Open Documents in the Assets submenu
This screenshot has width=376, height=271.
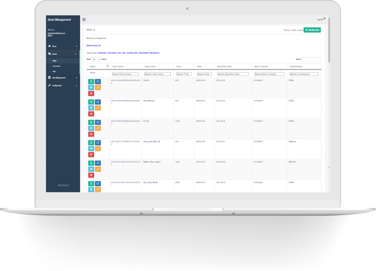pyautogui.click(x=56, y=66)
